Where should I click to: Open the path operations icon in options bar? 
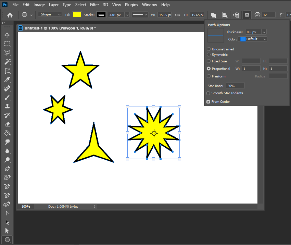pos(213,14)
